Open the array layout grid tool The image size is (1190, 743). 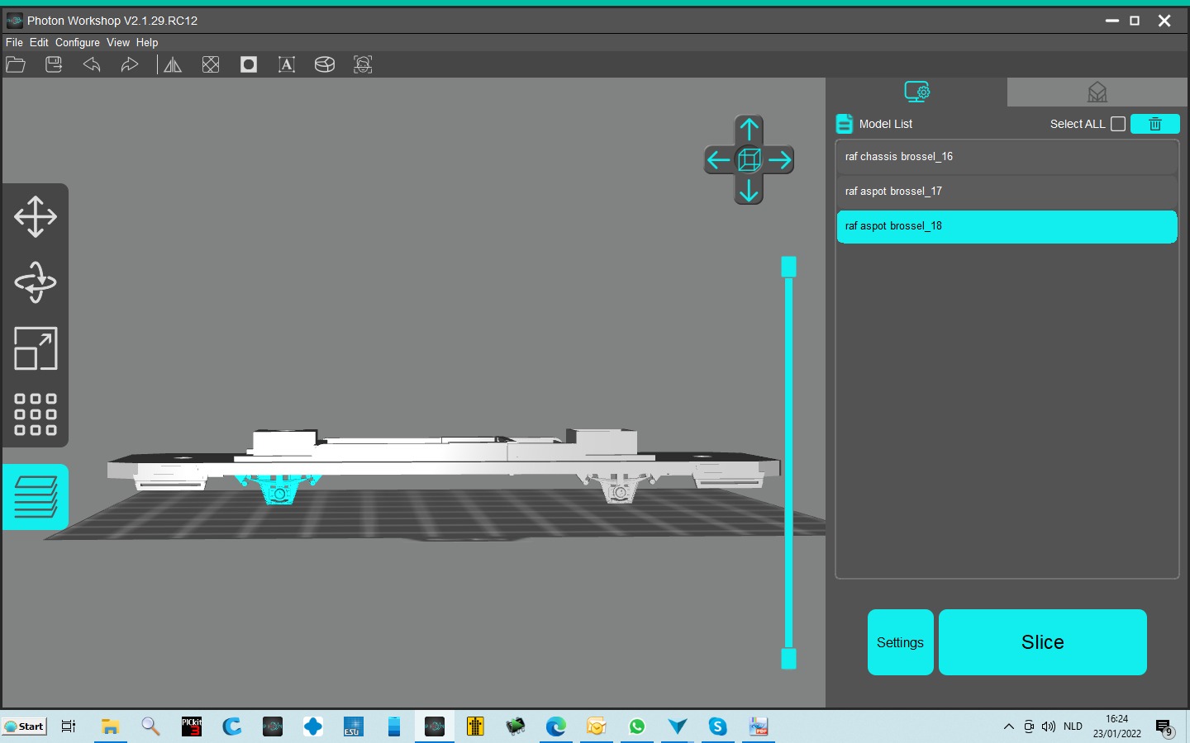(36, 414)
